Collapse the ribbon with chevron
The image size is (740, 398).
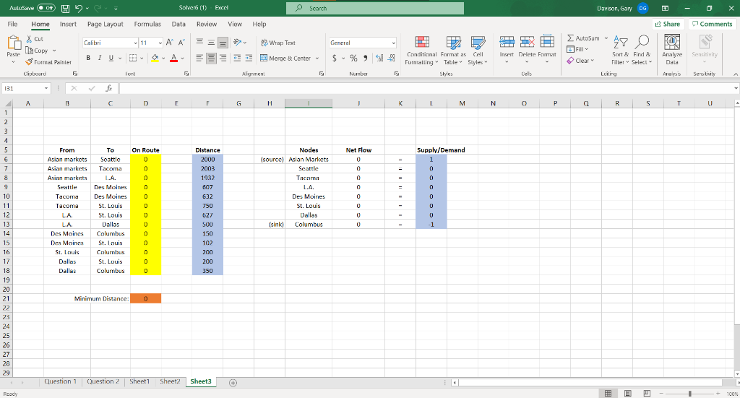(x=735, y=74)
